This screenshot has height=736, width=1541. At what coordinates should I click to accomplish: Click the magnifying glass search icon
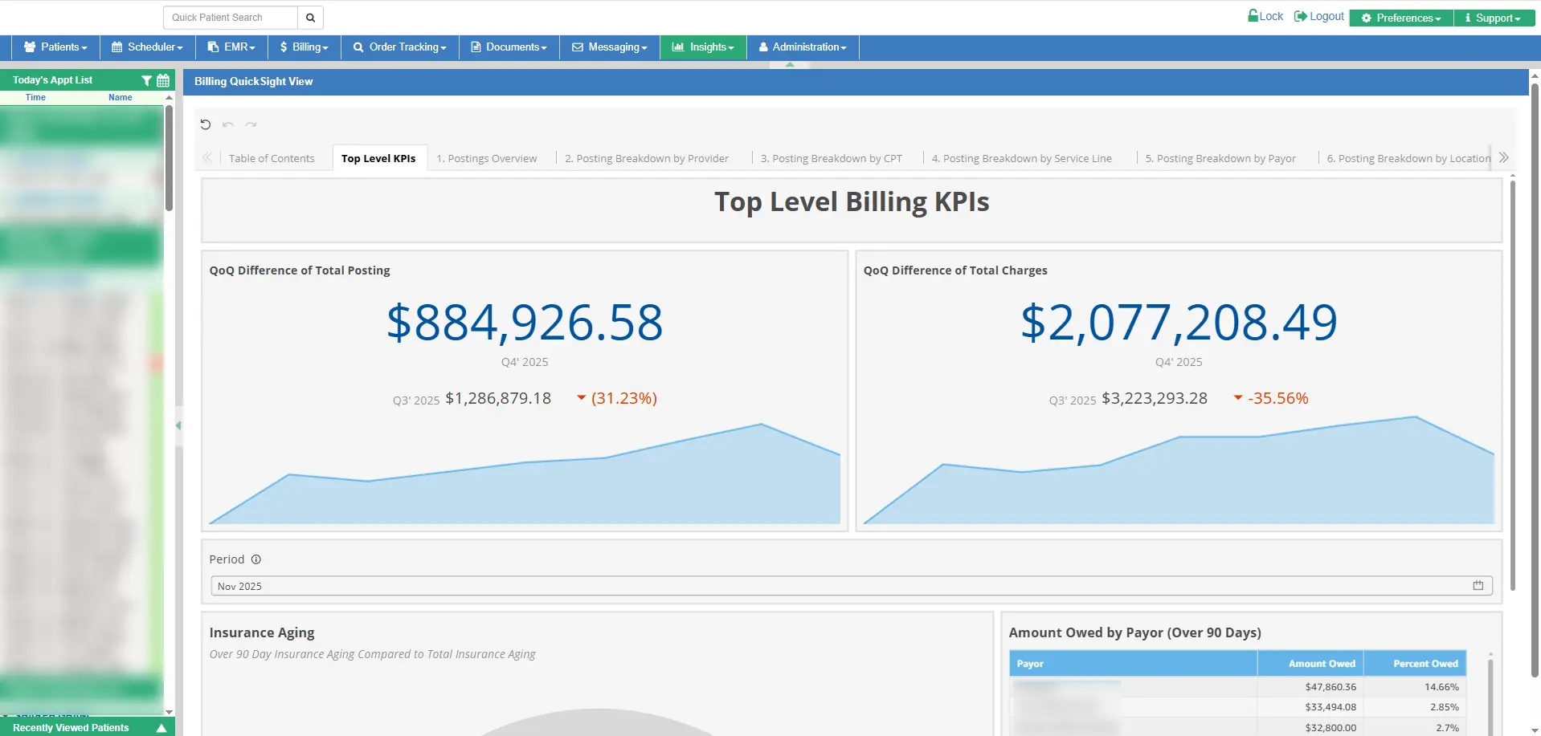point(310,17)
